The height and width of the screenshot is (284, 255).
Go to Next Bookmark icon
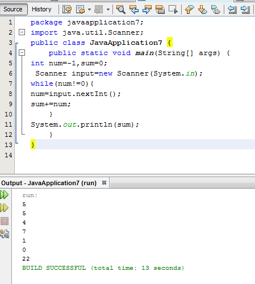coord(202,9)
